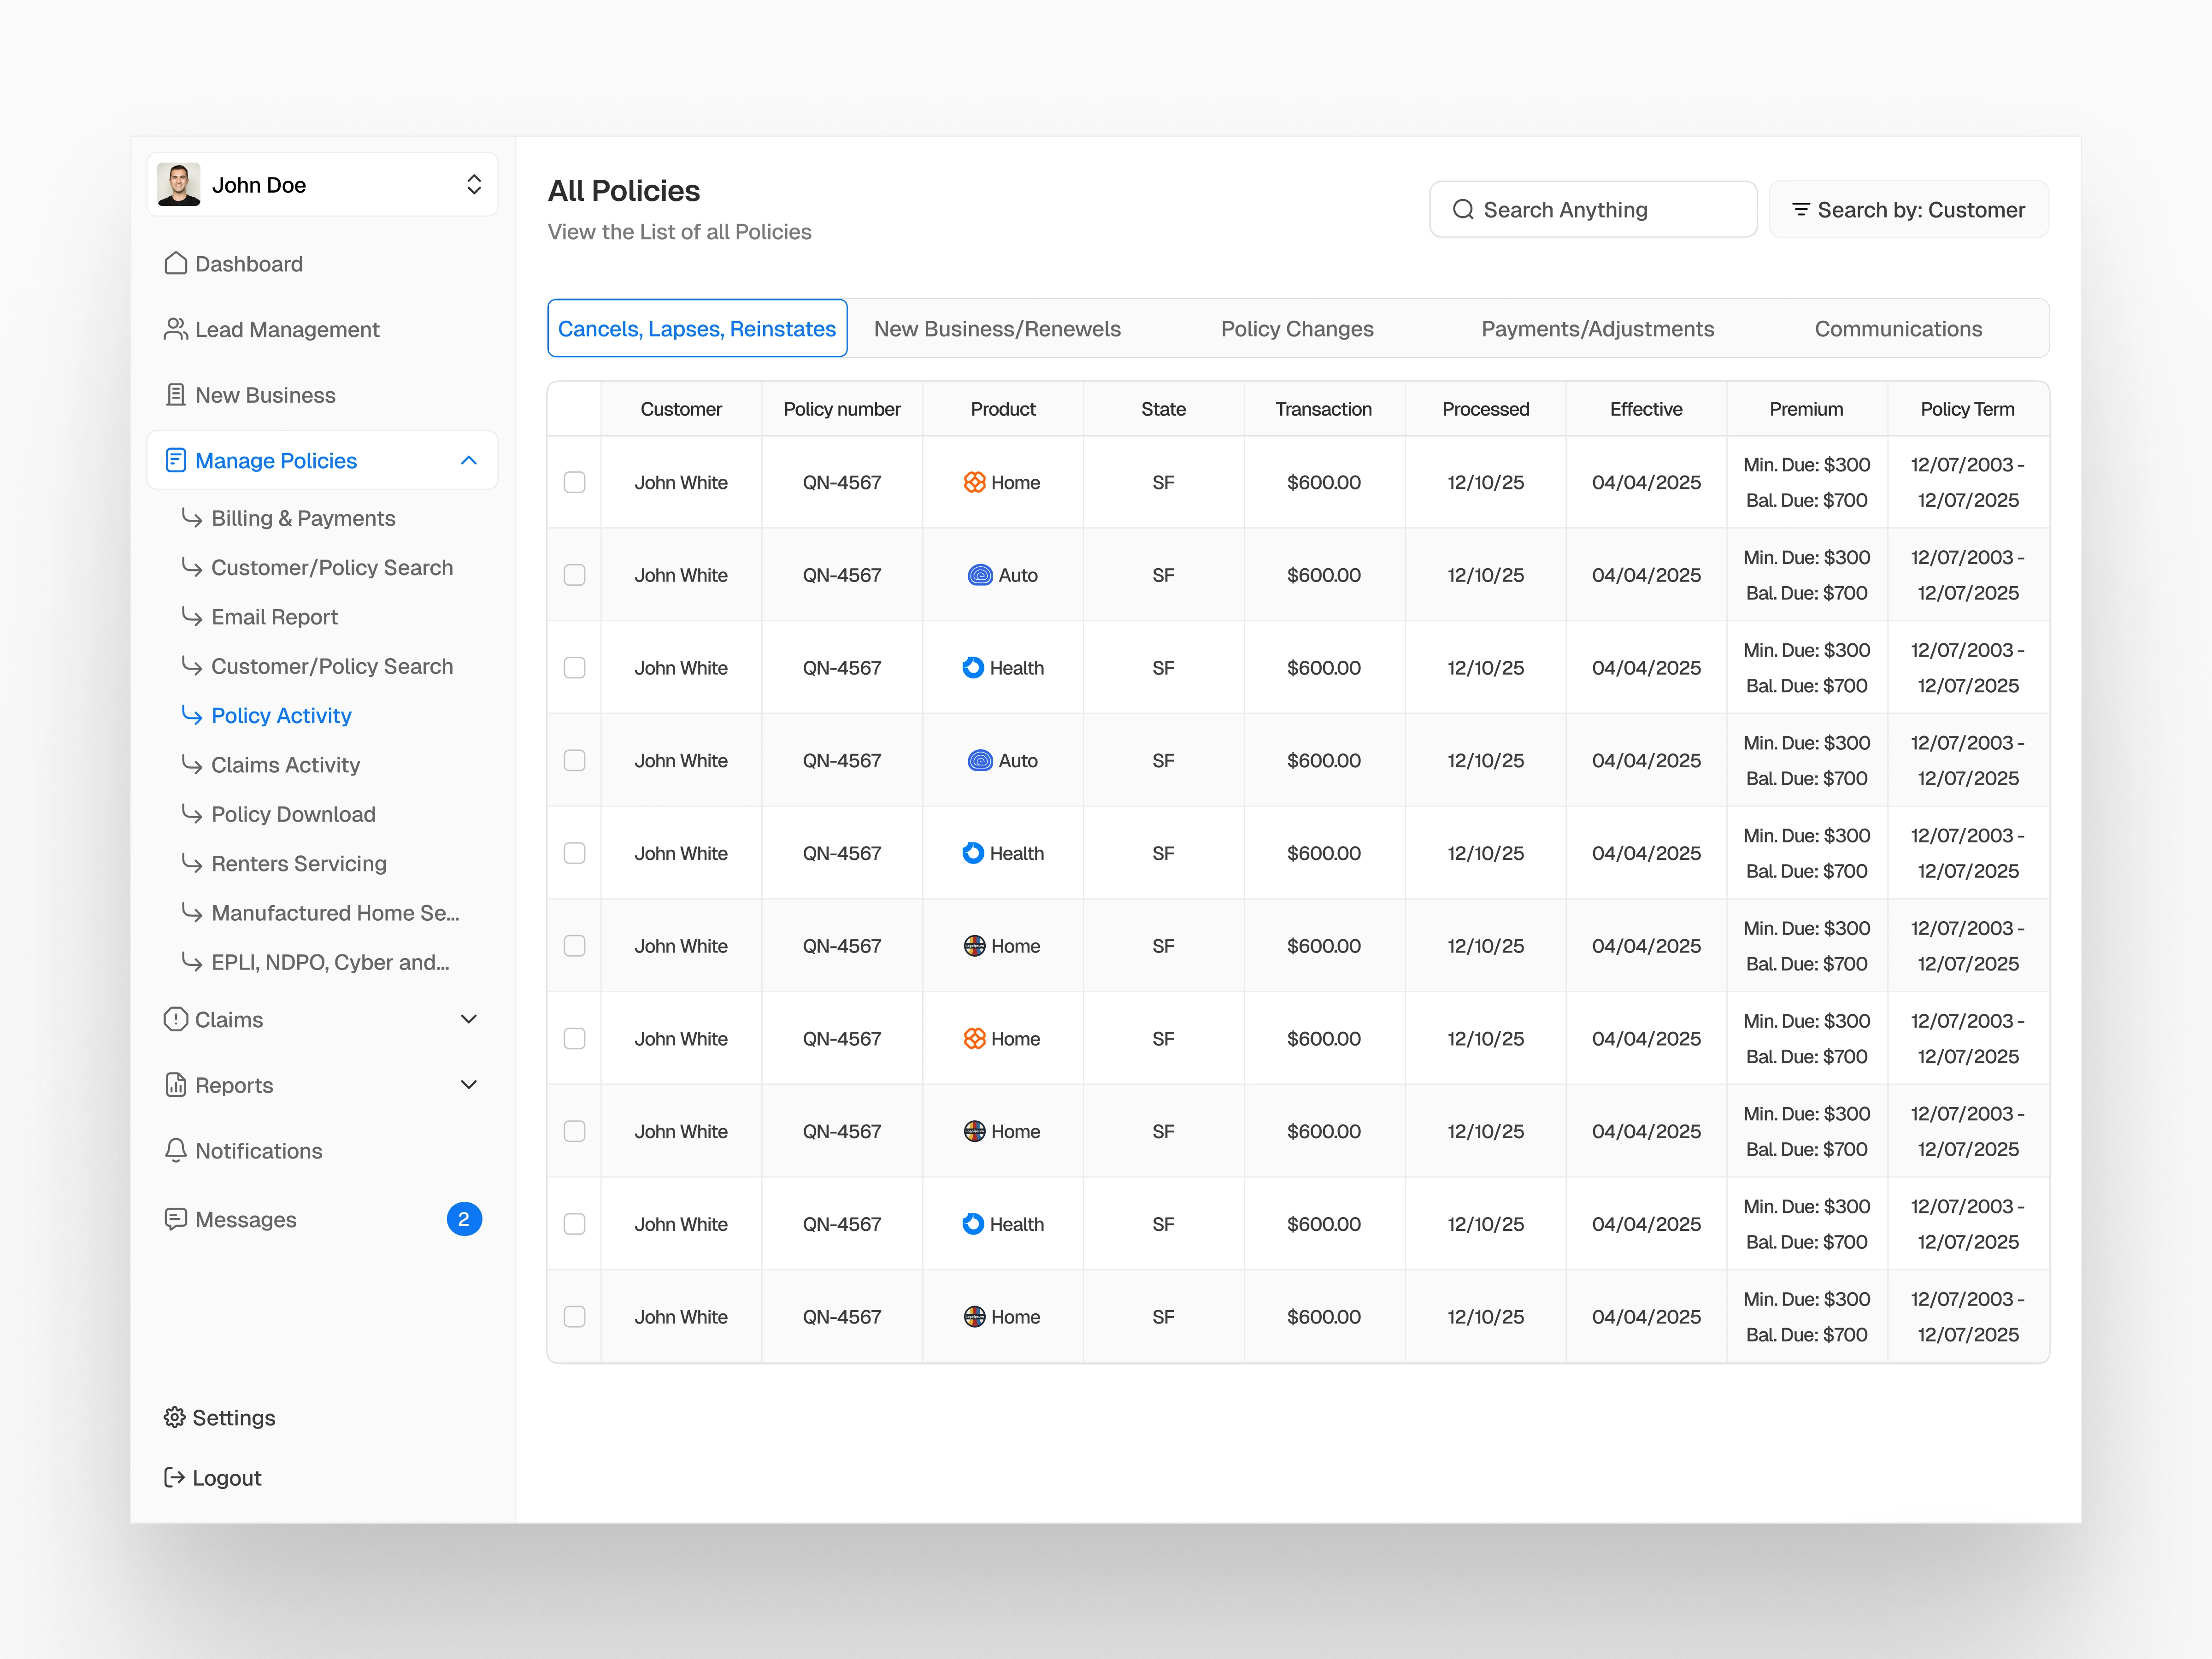Click the Auto product icon in row two
2212x1659 pixels.
point(980,575)
